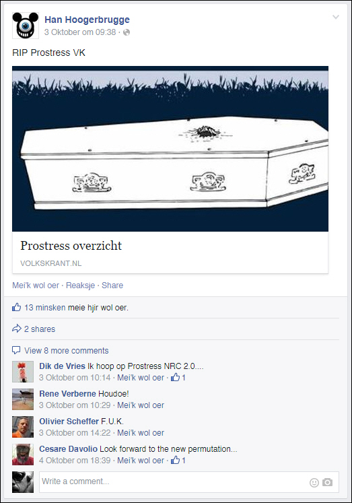352x503 pixels.
Task: Toggle Mei'k wol oer on Olivier Scheffer's comment
Action: 141,433
